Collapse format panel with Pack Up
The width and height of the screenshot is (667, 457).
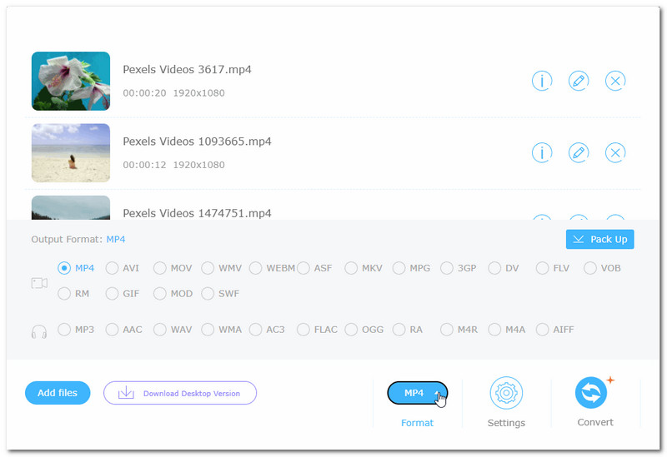pos(599,240)
